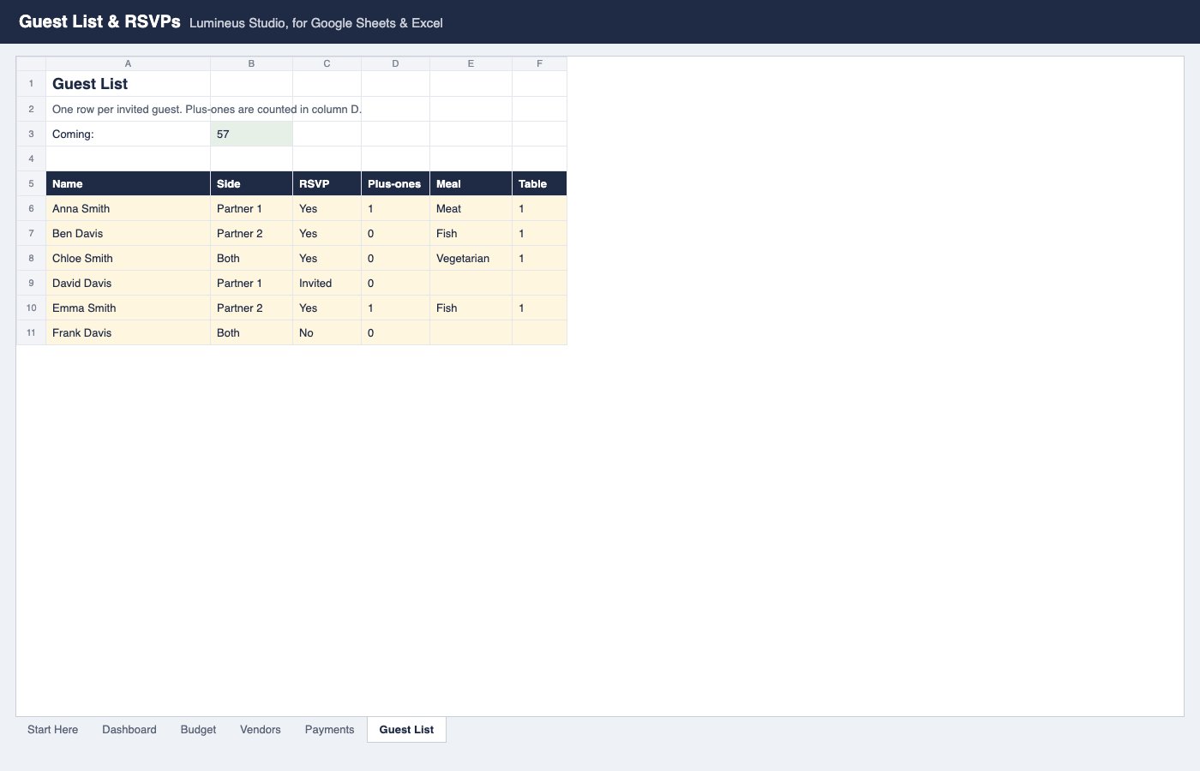The width and height of the screenshot is (1200, 771).
Task: Select row 5 header number
Action: pos(31,183)
